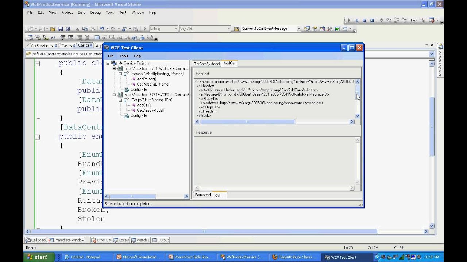The height and width of the screenshot is (262, 467).
Task: Open Visual Studio Debug menu
Action: pyautogui.click(x=95, y=12)
